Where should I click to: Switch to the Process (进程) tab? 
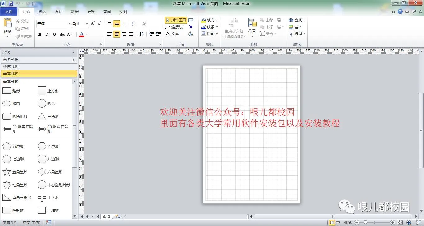[x=91, y=12]
